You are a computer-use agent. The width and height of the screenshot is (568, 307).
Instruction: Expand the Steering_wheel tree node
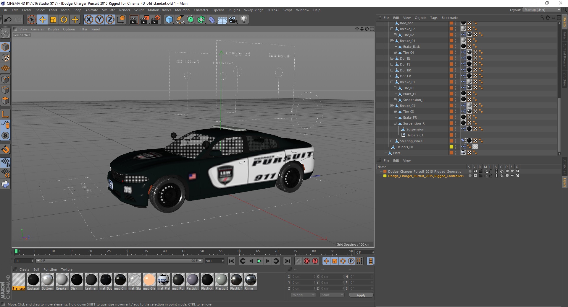(x=392, y=141)
